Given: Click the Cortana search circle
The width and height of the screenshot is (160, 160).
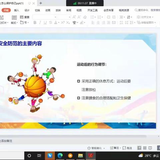Looking at the screenshot, I should (29, 156).
